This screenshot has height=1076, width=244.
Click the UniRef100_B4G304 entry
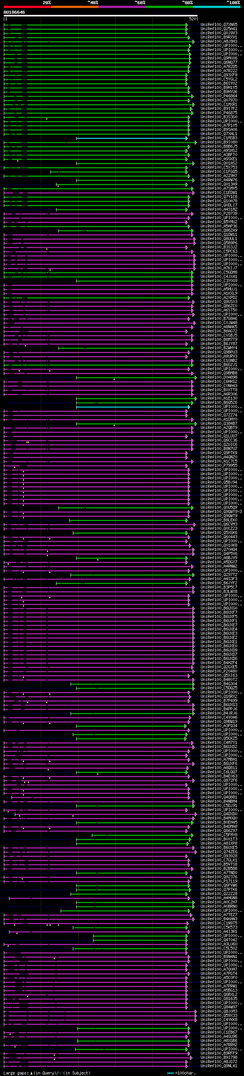(x=219, y=684)
